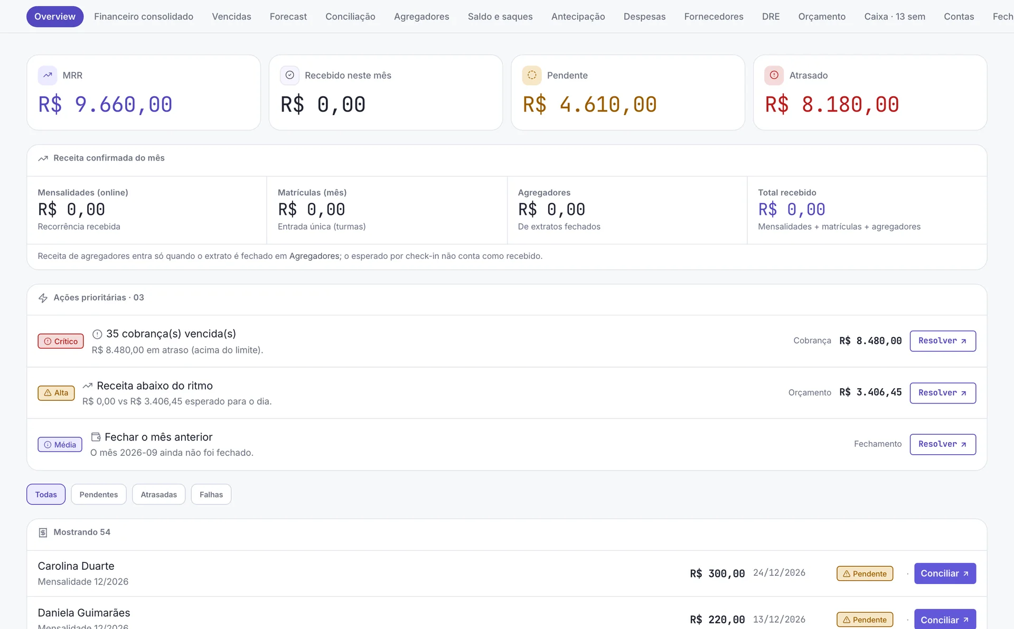Viewport: 1014px width, 629px height.
Task: Click the wallet icon beside Fechar o mês anterior
Action: point(96,437)
